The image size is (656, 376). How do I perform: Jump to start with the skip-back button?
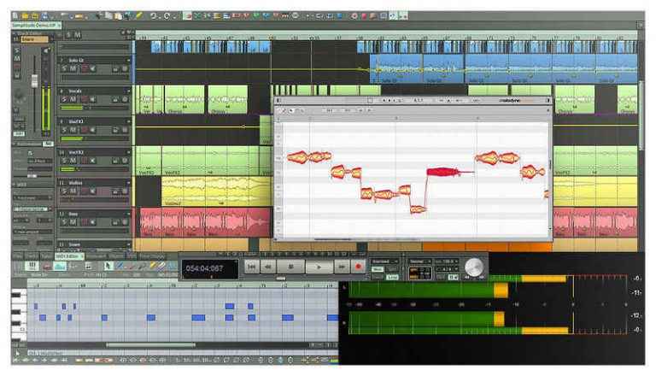click(251, 267)
